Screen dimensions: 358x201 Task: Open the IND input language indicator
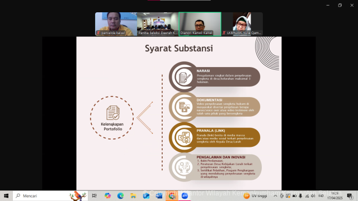pyautogui.click(x=321, y=196)
